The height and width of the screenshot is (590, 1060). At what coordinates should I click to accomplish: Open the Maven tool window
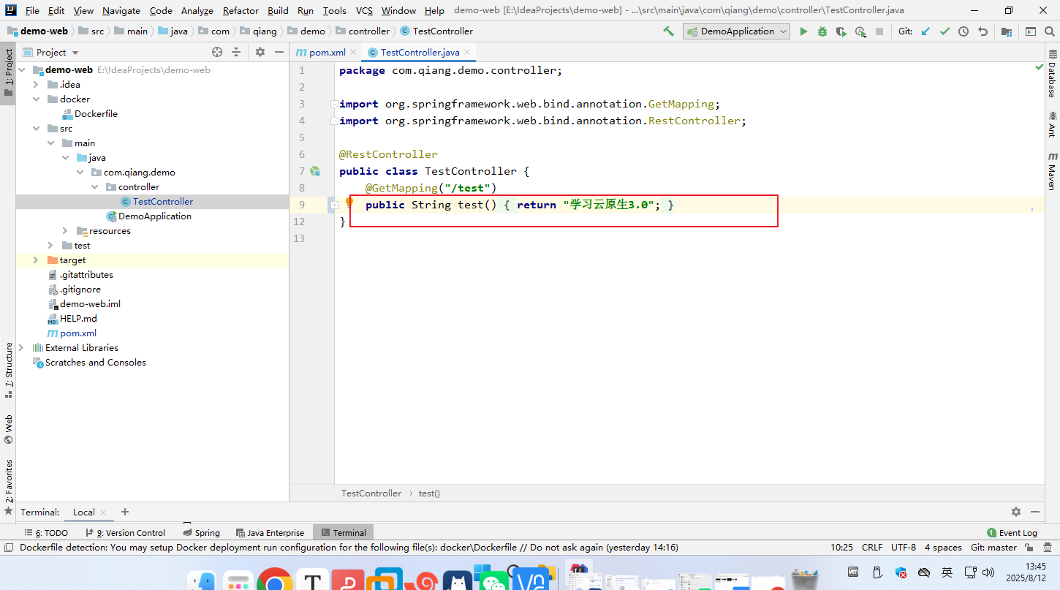1052,172
